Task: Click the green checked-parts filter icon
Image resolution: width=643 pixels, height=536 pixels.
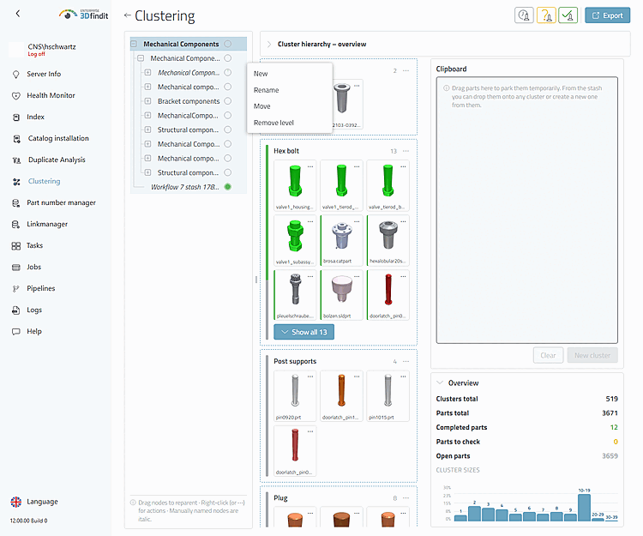Action: tap(568, 15)
